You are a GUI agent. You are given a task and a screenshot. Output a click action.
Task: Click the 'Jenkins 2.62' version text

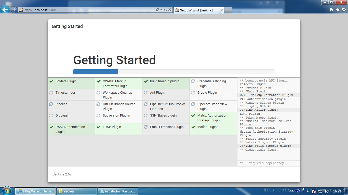[62, 174]
